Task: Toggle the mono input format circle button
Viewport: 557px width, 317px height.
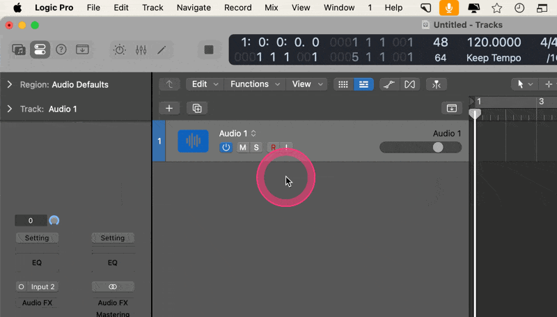Action: pos(21,286)
